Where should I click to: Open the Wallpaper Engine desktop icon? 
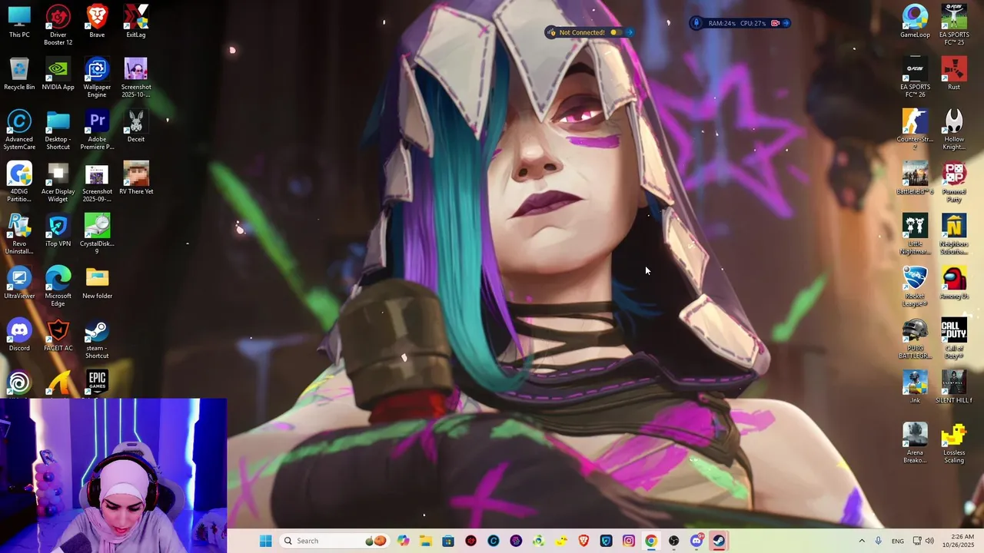[x=97, y=78]
